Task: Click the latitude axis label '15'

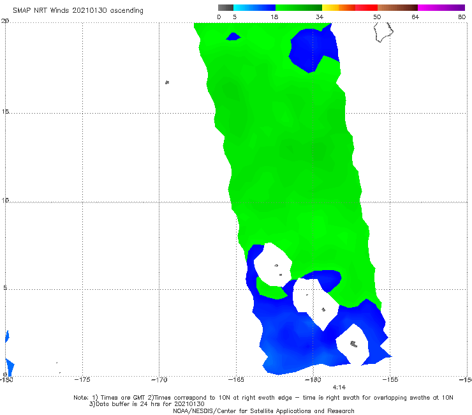Action: point(5,112)
